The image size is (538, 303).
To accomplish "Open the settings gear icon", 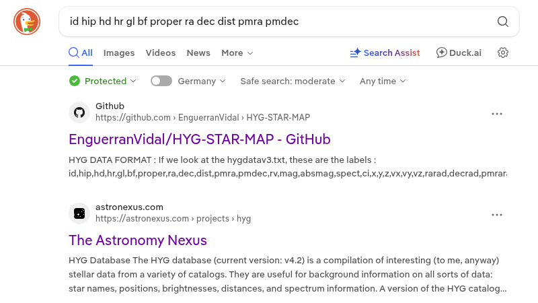I will click(502, 53).
